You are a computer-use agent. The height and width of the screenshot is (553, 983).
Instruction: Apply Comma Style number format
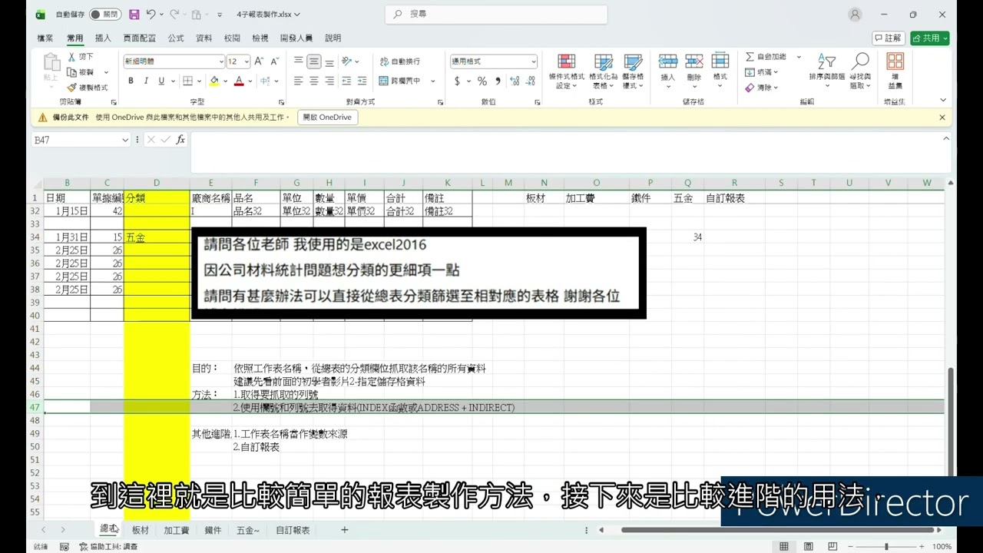(x=498, y=81)
